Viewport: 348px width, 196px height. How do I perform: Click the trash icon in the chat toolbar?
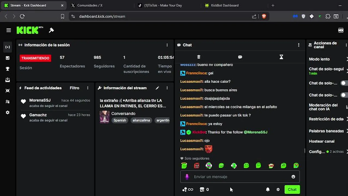pyautogui.click(x=199, y=57)
